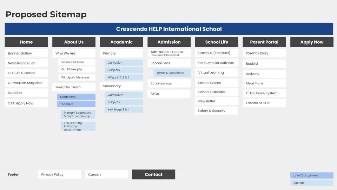
Task: Click the Admissions Process box
Action: (x=169, y=53)
